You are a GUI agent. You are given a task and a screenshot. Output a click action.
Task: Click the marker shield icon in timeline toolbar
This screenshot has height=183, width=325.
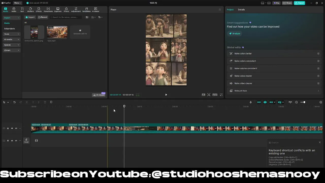tap(51, 102)
